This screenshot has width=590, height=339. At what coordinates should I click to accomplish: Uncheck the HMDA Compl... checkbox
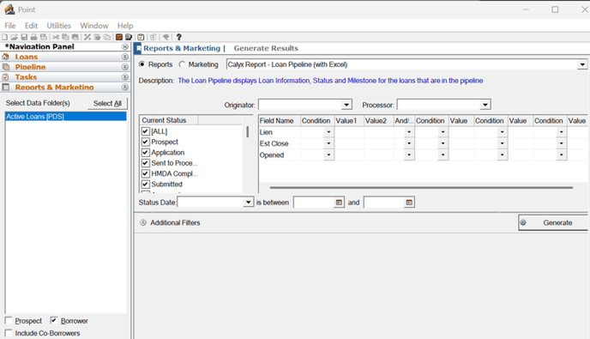(146, 173)
